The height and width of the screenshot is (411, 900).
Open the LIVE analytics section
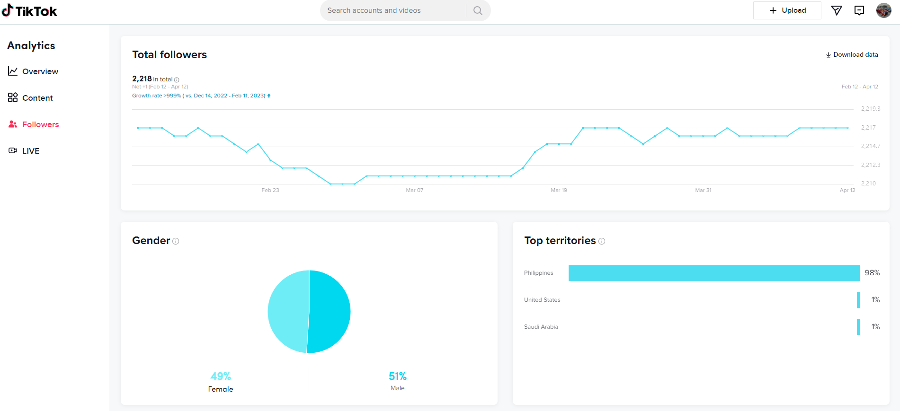point(24,151)
